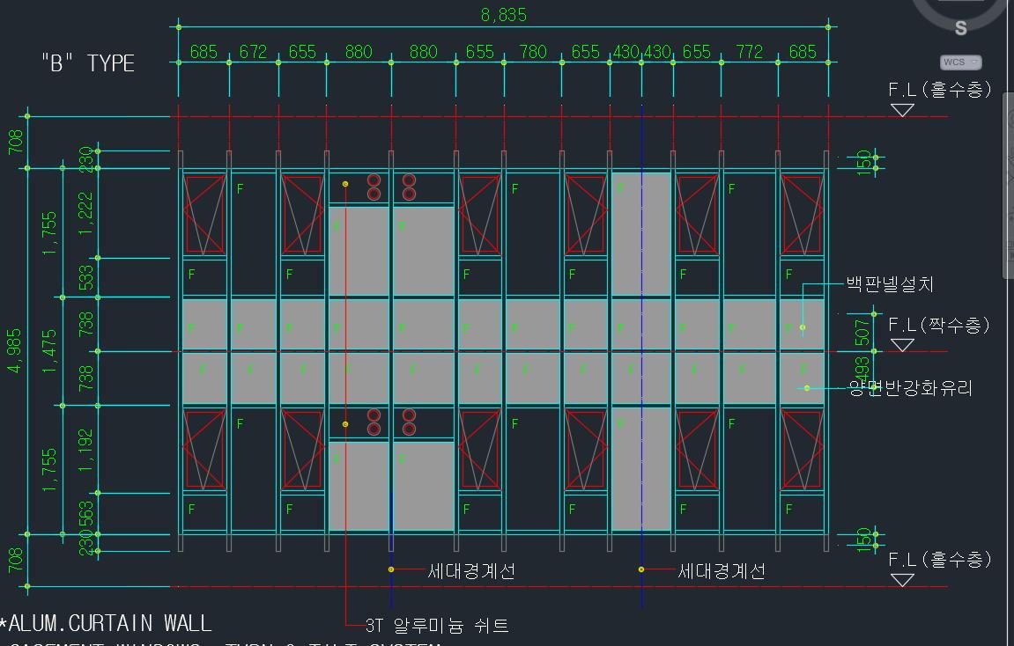The height and width of the screenshot is (646, 1014).
Task: Click the 1,222 vertical dimension text
Action: coord(85,213)
